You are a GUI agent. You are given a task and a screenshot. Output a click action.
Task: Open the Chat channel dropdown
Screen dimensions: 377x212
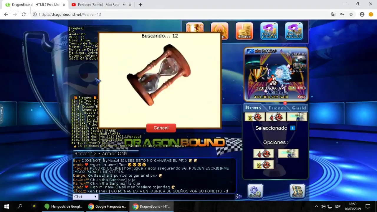point(85,197)
